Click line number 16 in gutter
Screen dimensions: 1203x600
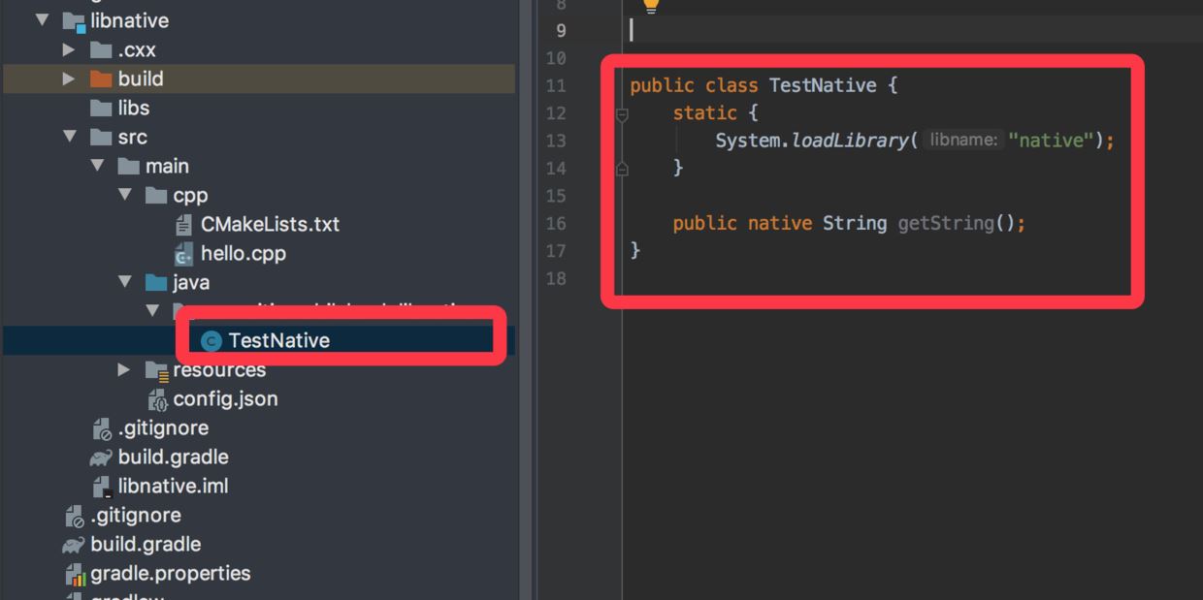click(555, 224)
